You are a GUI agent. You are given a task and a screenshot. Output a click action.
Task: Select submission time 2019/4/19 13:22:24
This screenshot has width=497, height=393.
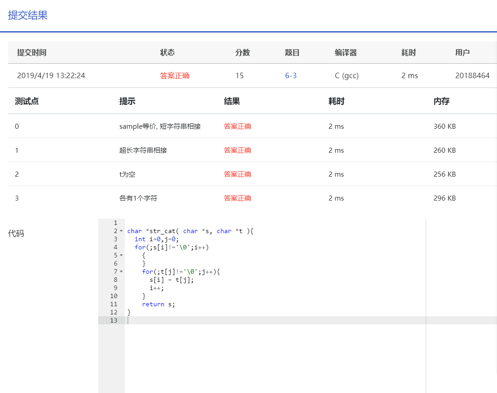[x=51, y=75]
